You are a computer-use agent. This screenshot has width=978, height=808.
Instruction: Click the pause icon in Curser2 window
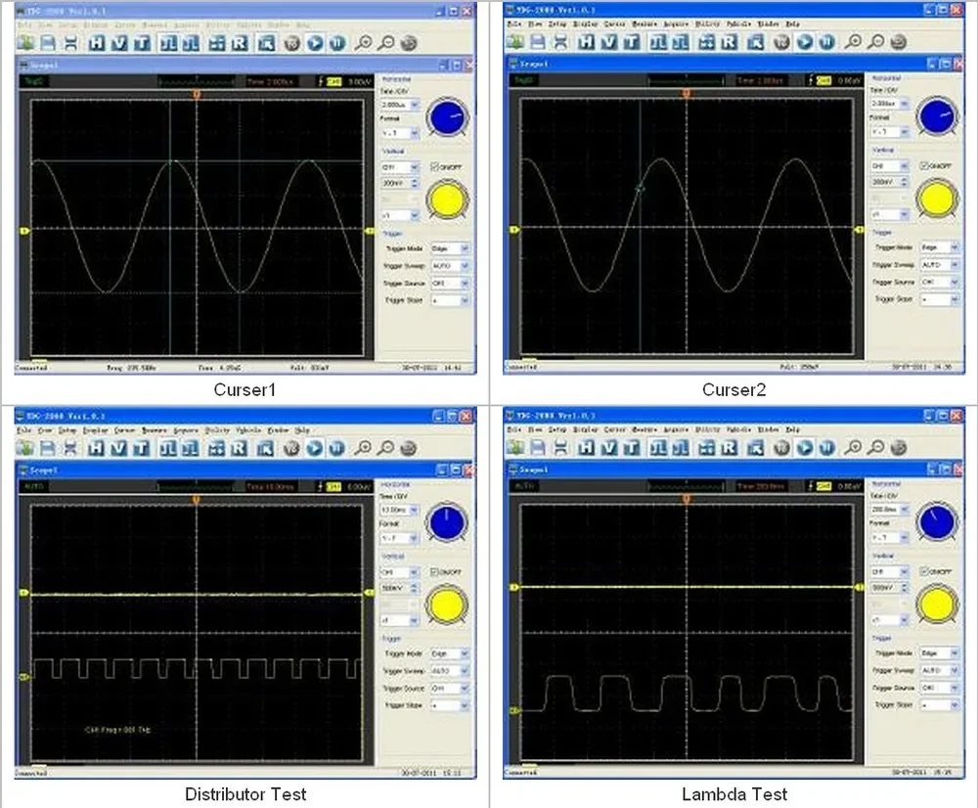(827, 42)
